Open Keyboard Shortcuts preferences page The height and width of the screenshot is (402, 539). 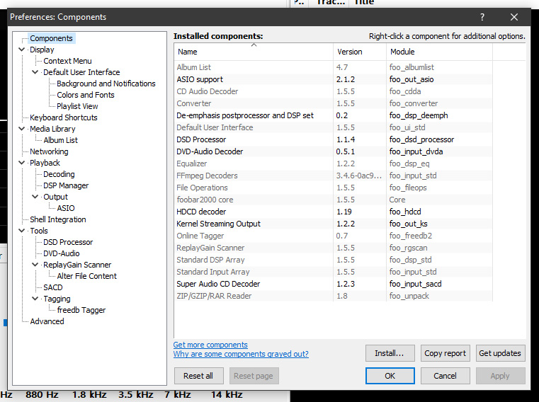click(64, 117)
